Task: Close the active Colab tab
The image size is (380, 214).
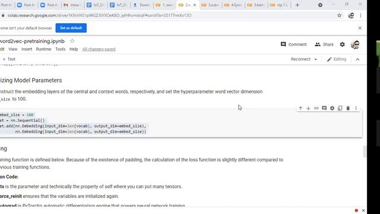Action: [x=195, y=5]
